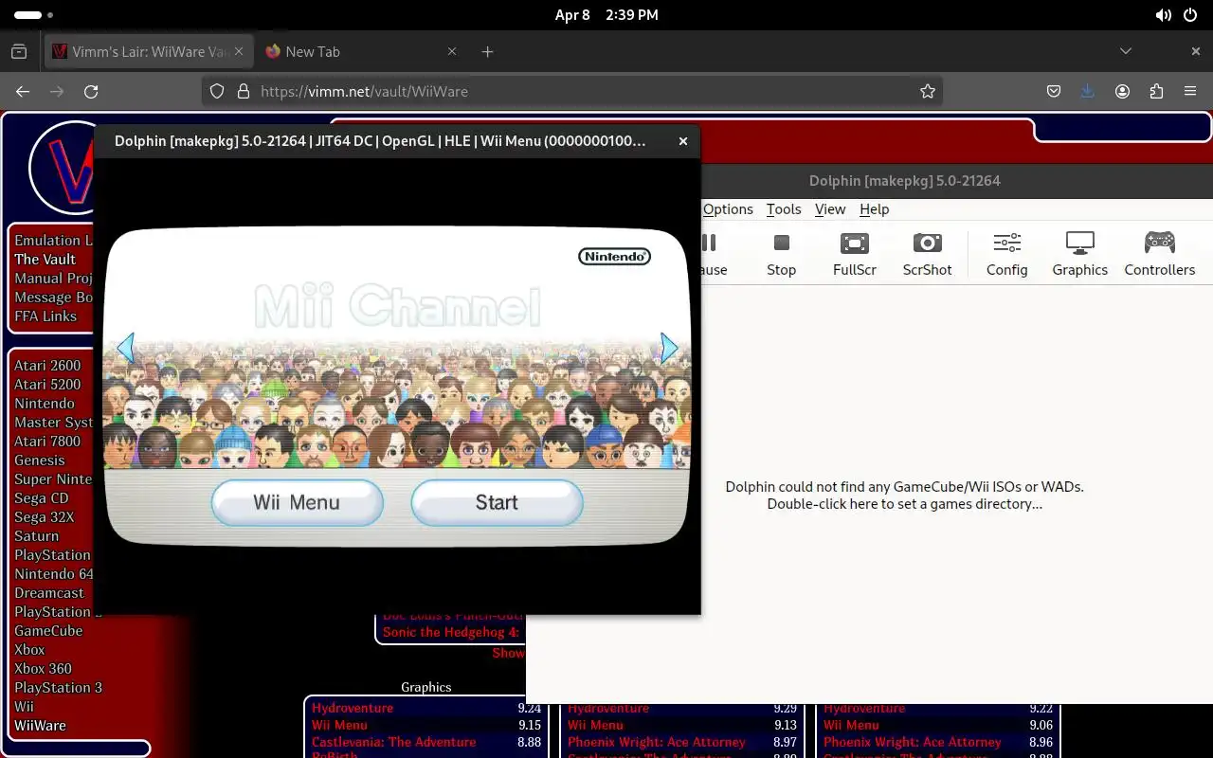Open the Options menu in Dolphin
The image size is (1213, 758).
(x=728, y=209)
